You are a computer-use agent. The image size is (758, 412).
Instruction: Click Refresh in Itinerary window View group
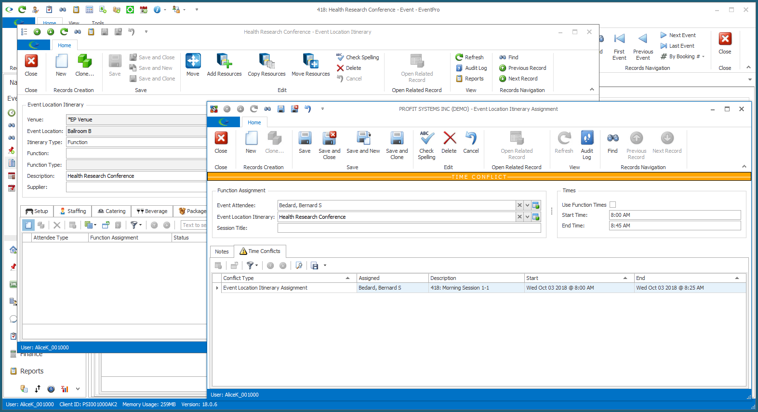tap(469, 57)
